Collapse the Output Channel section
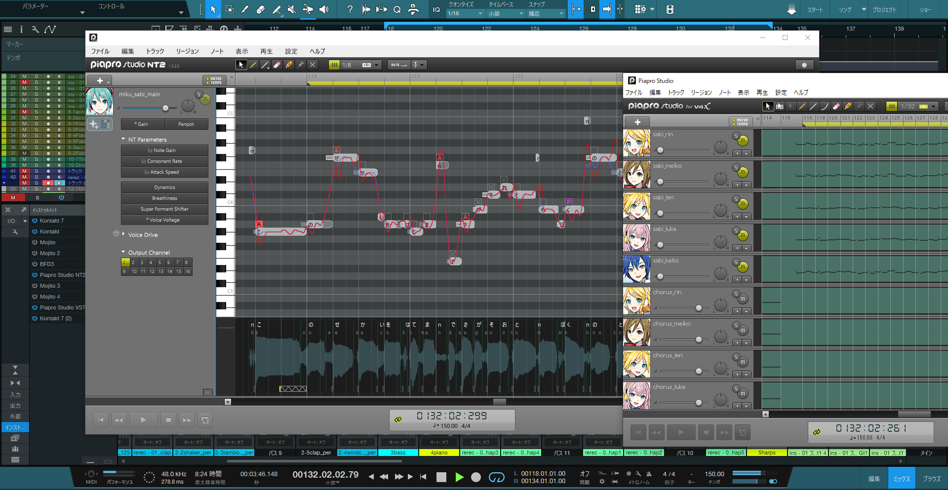The height and width of the screenshot is (490, 948). [x=123, y=252]
